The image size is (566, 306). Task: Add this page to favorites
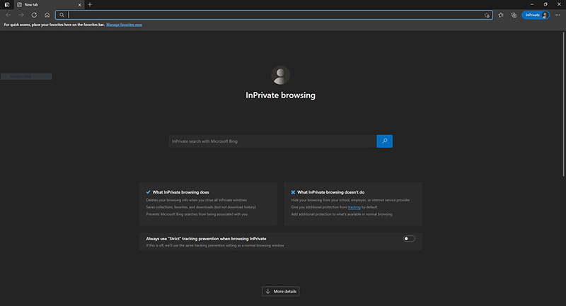[487, 15]
